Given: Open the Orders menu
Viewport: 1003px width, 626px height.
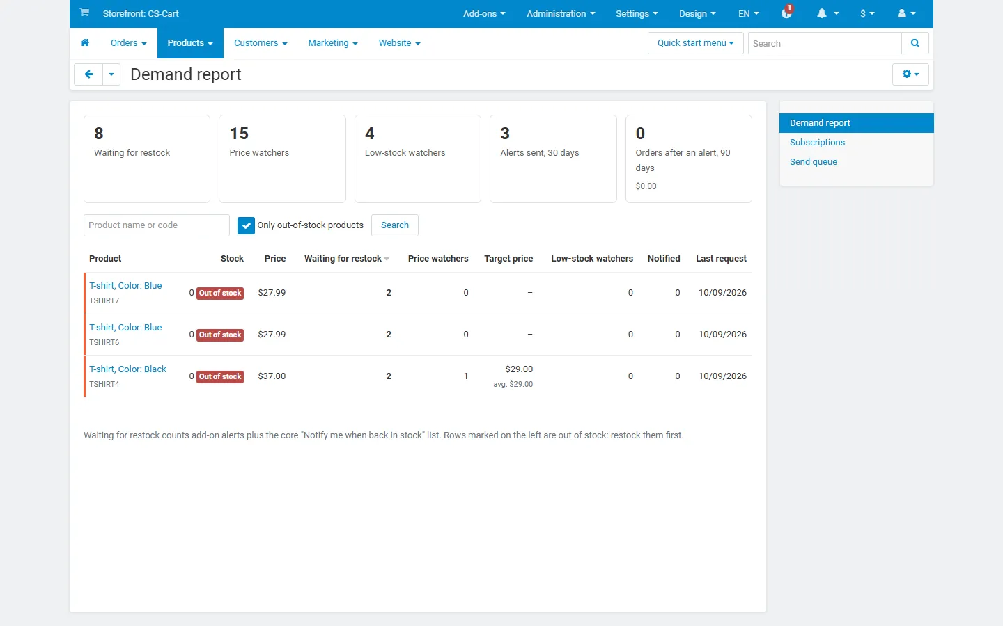Looking at the screenshot, I should coord(129,43).
